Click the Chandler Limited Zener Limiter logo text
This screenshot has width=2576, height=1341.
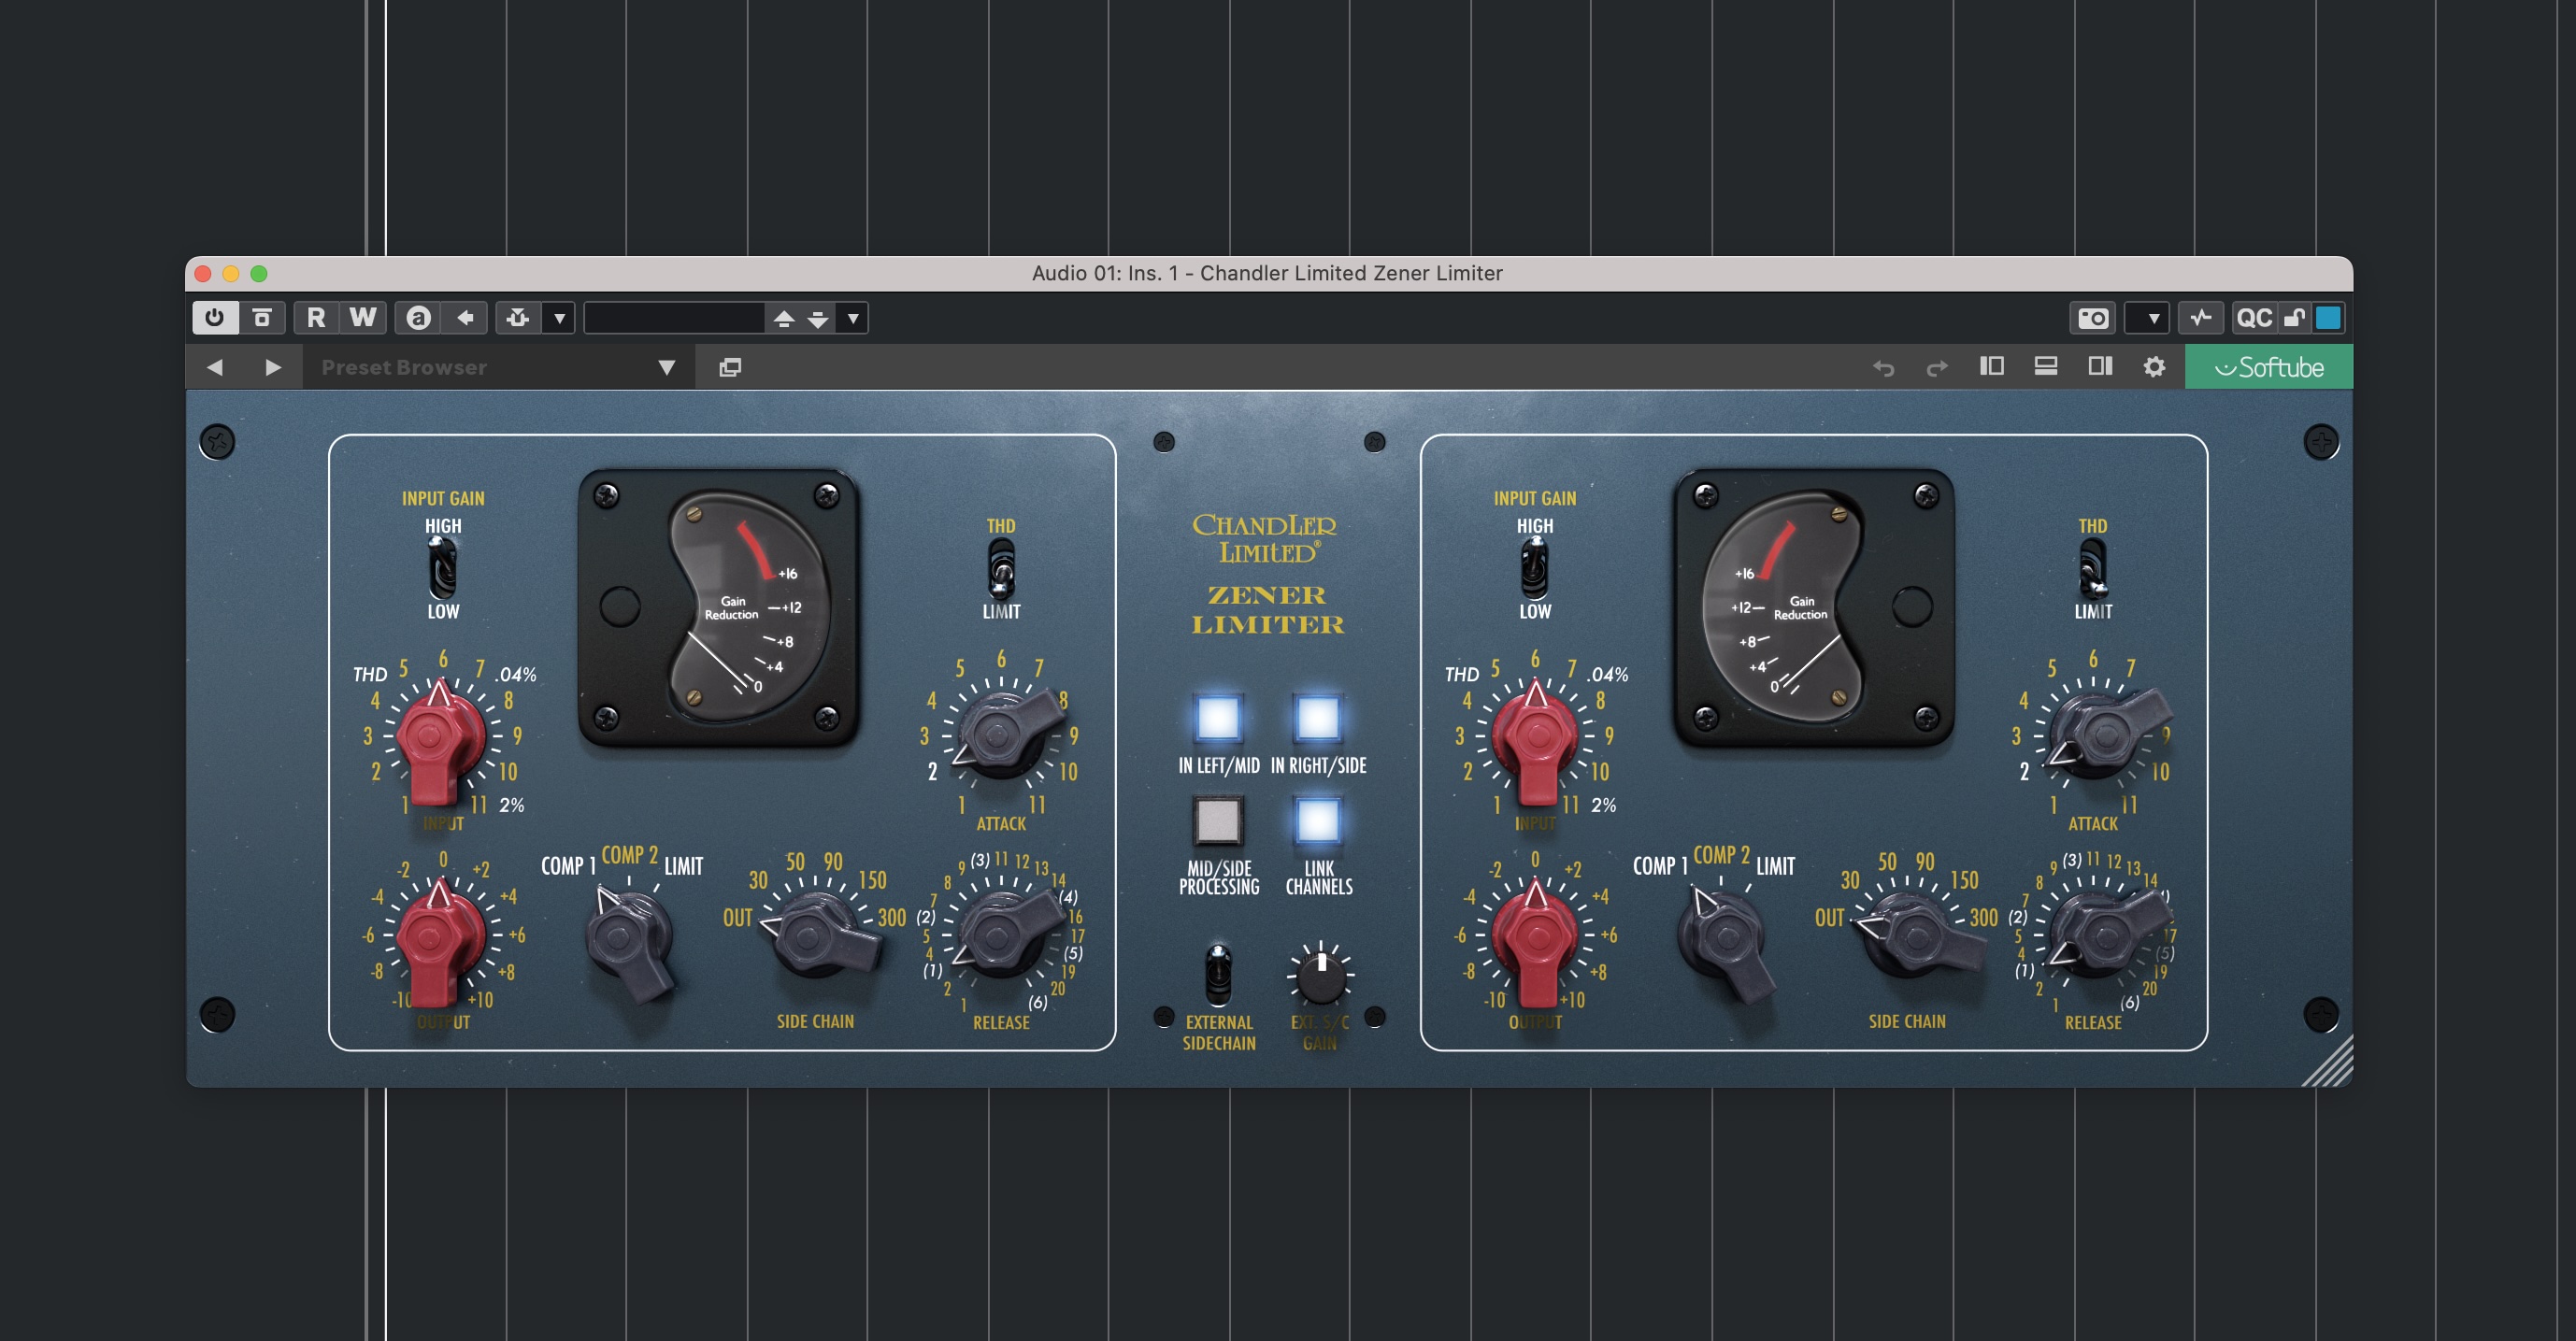(1267, 574)
